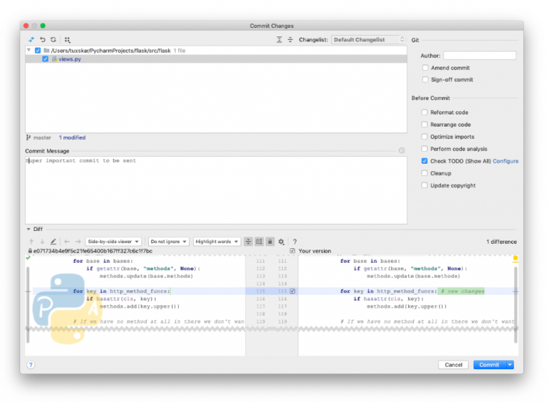Click the edit source pencil icon in Diff
This screenshot has width=549, height=402.
[x=53, y=242]
